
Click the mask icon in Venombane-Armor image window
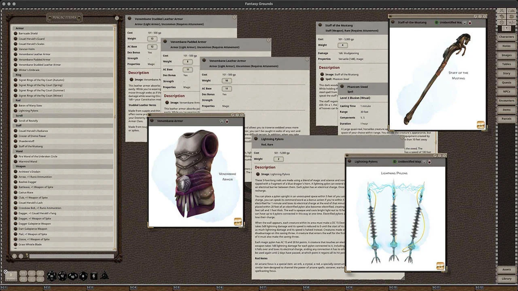tap(222, 121)
